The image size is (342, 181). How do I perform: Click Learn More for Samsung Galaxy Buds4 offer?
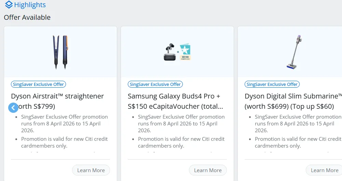pos(208,170)
